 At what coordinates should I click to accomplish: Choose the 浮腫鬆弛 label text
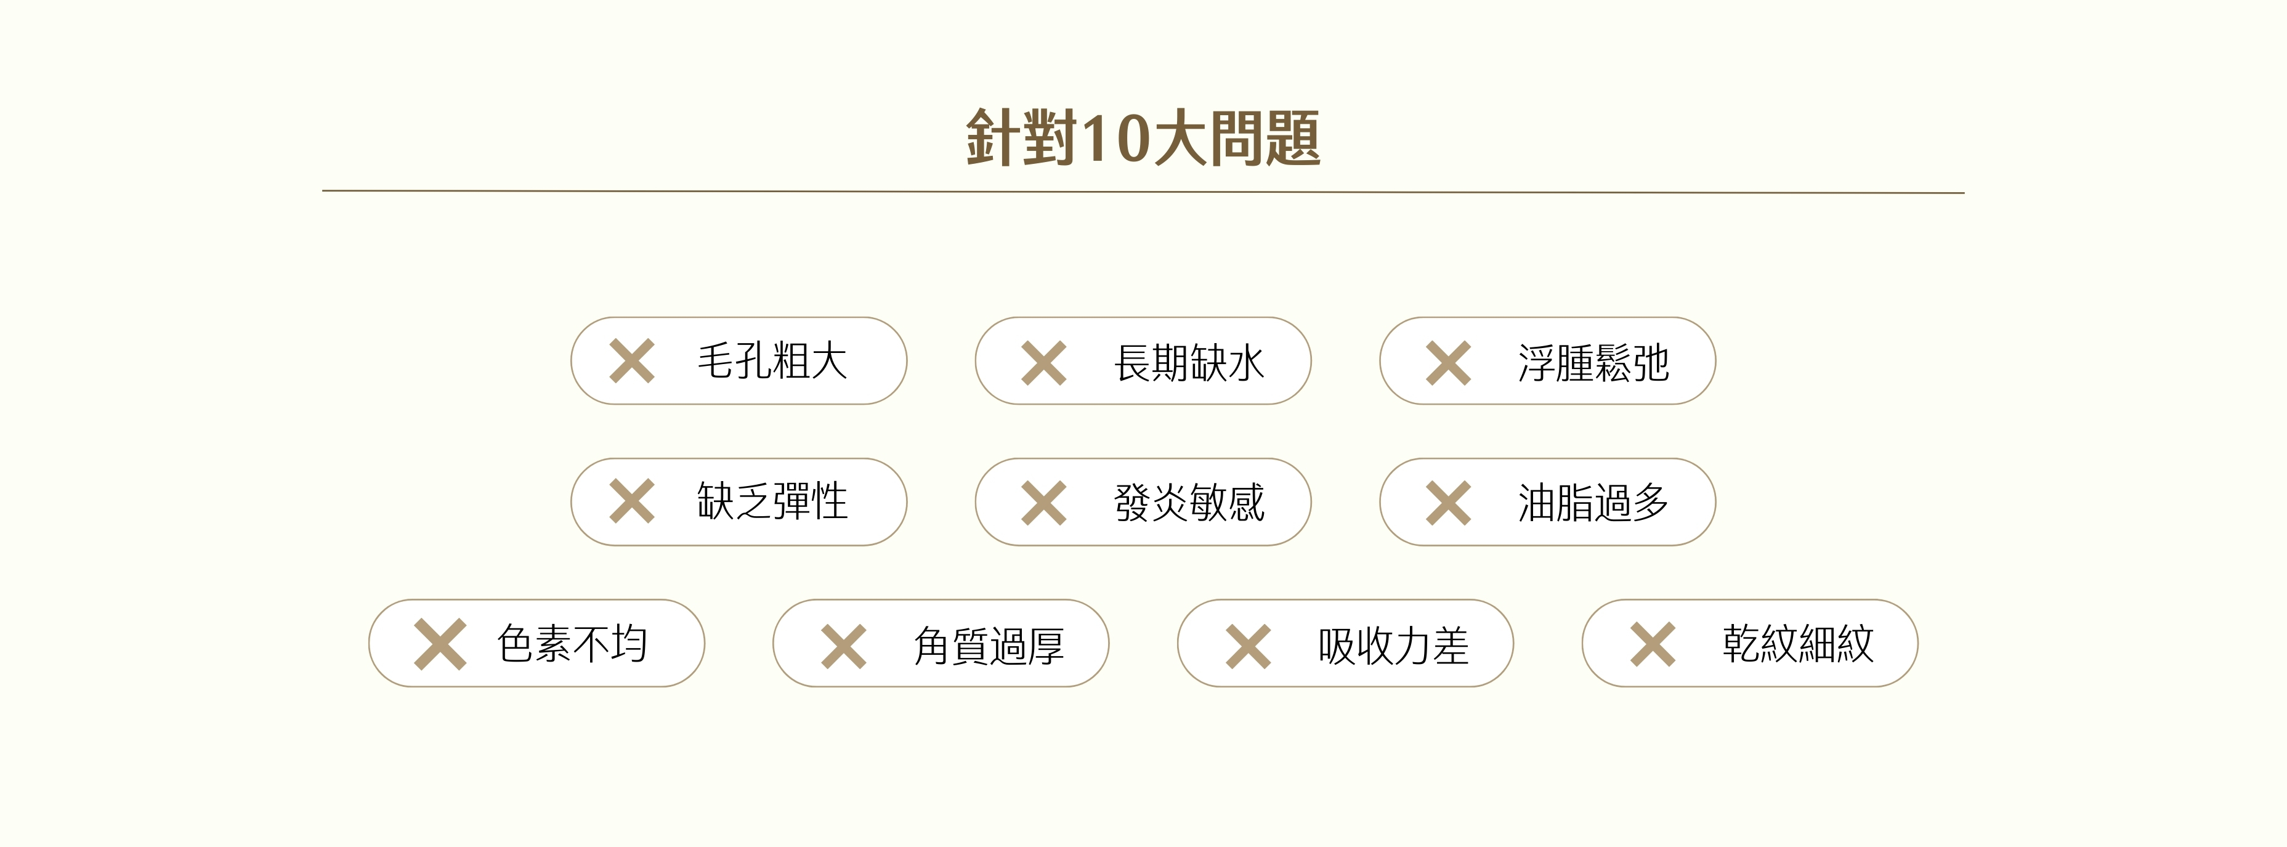pyautogui.click(x=1593, y=363)
